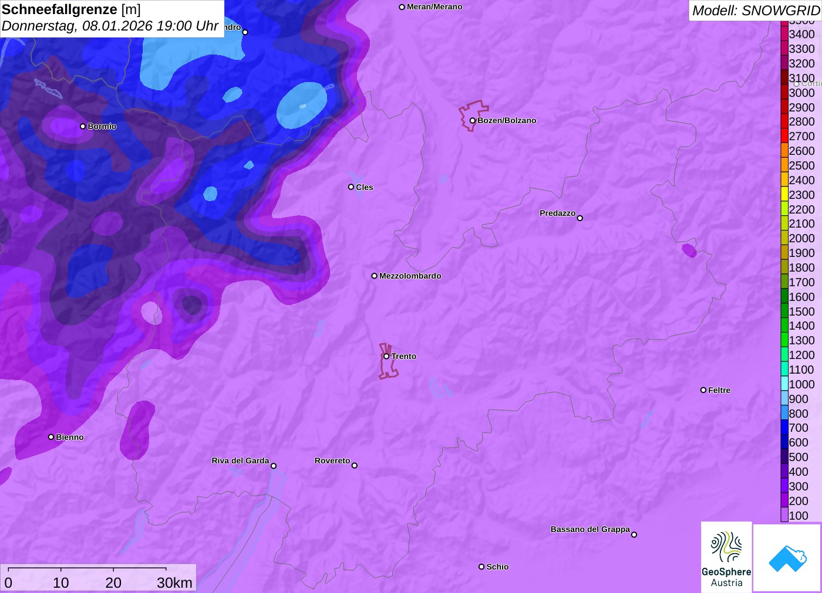Click the Cles marker dot
The height and width of the screenshot is (593, 822).
pyautogui.click(x=351, y=187)
